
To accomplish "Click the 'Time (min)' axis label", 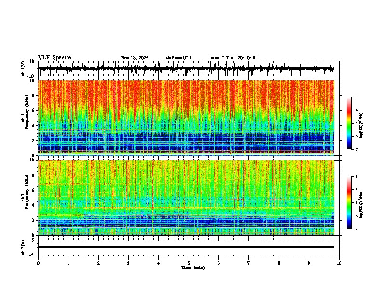I will (193, 268).
